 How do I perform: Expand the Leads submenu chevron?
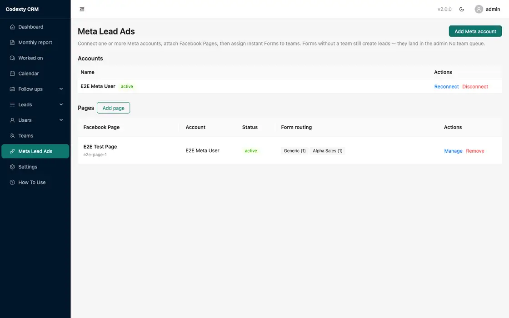(61, 104)
